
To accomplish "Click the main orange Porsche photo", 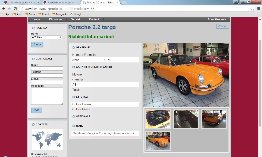I will (186, 75).
